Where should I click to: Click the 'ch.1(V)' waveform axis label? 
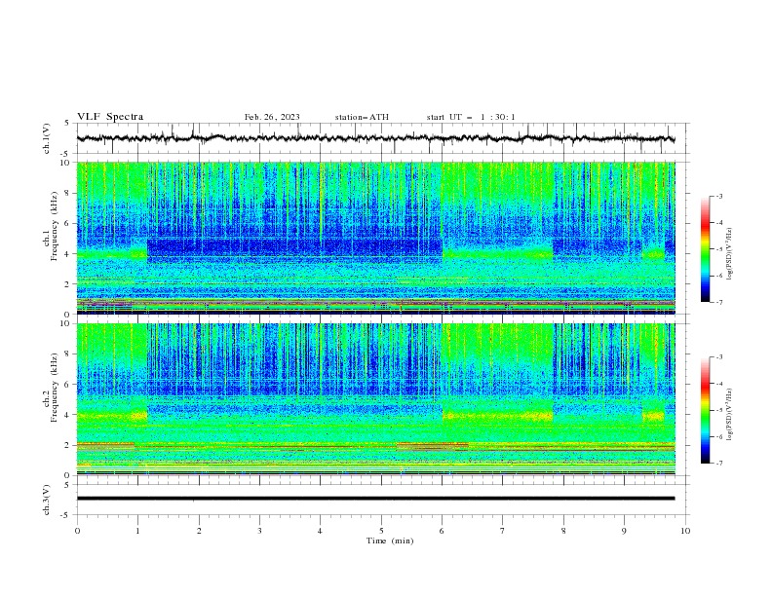click(x=47, y=138)
